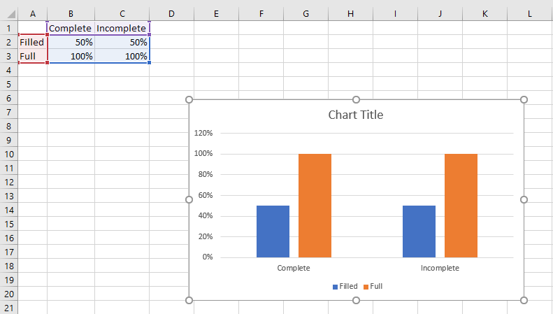
Task: Click the orange Full bar under Complete
Action: pyautogui.click(x=315, y=206)
